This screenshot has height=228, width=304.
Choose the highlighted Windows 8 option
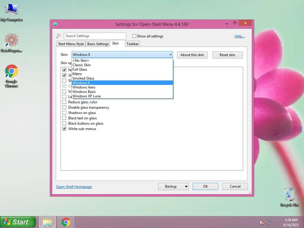coord(122,83)
